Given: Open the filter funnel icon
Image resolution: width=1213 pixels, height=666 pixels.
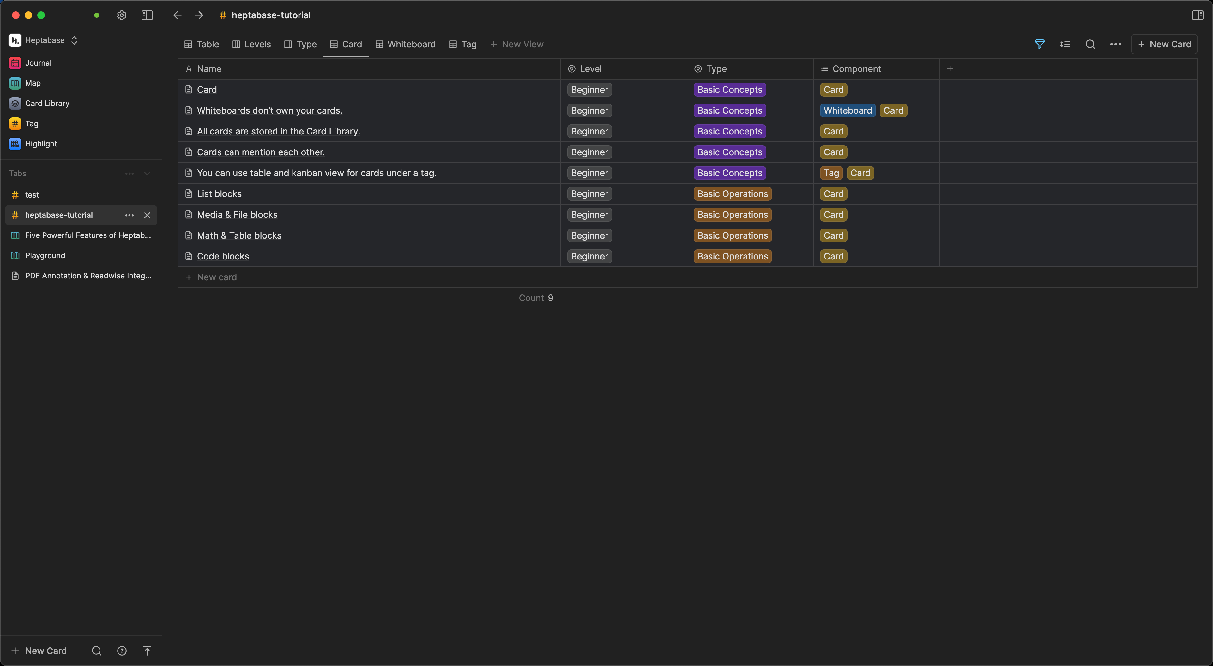Looking at the screenshot, I should click(x=1040, y=44).
